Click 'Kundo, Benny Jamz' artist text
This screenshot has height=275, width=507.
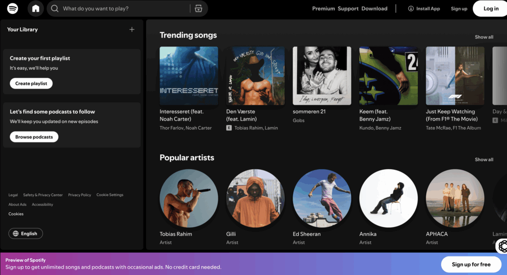tap(380, 128)
